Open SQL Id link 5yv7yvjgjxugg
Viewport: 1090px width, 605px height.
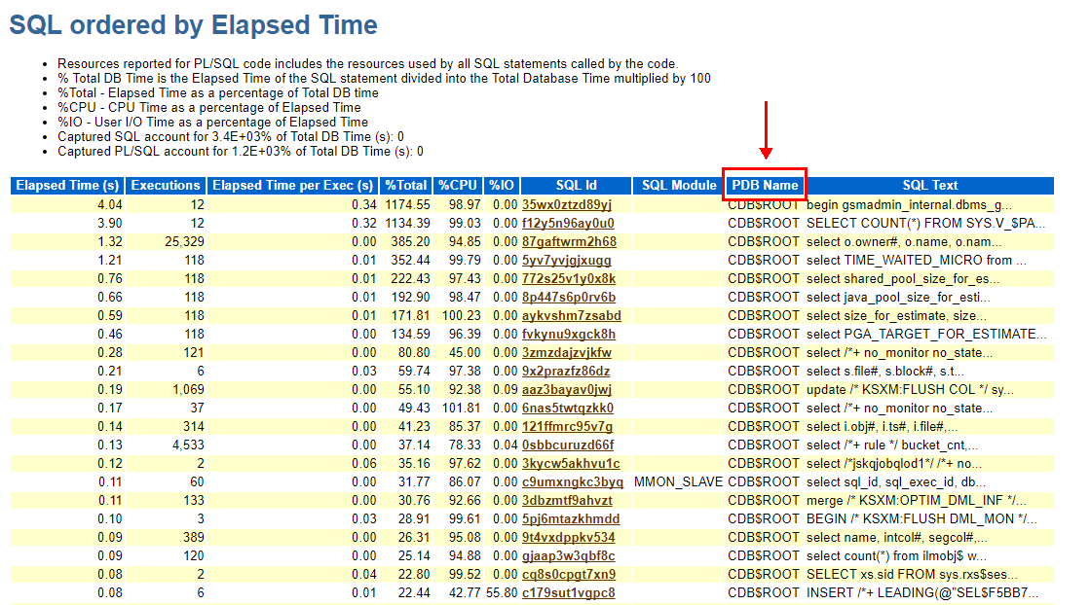567,260
